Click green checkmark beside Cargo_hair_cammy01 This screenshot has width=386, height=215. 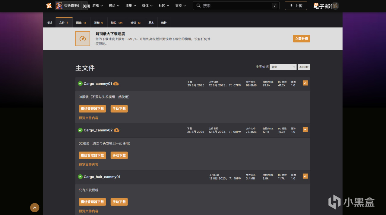[80, 177]
